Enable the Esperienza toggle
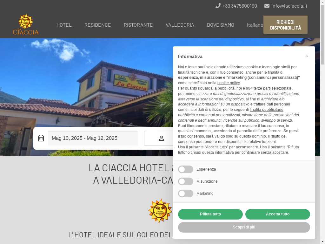This screenshot has width=325, height=244. [186, 169]
